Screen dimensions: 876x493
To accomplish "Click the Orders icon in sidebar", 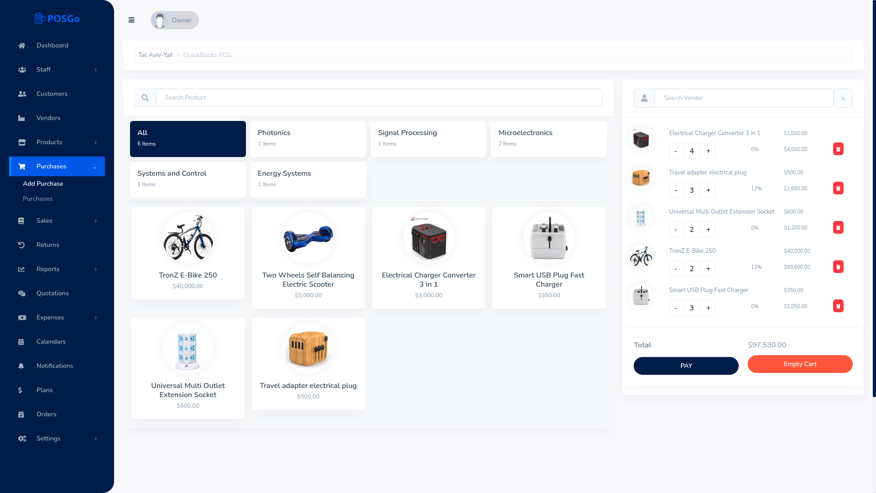I will (x=21, y=414).
